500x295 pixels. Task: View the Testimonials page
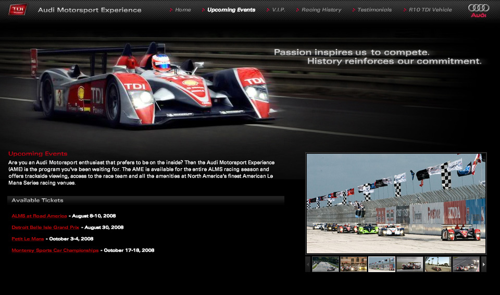(x=374, y=10)
